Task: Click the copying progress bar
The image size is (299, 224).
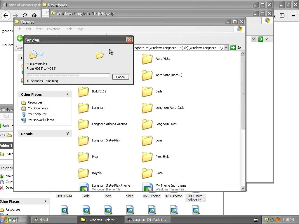Action: click(68, 76)
